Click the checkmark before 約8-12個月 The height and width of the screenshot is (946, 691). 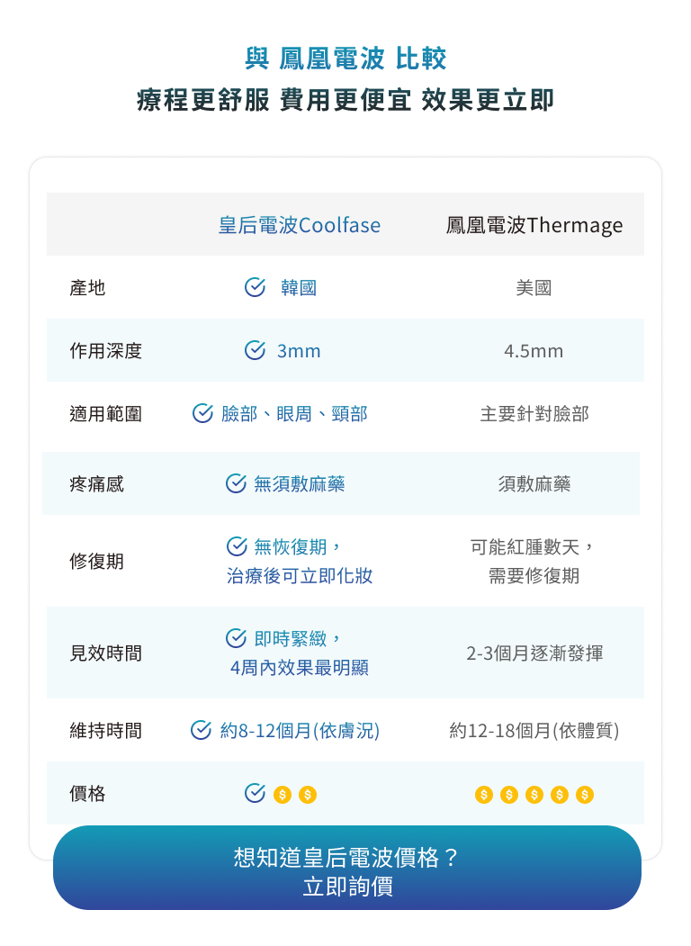tap(202, 730)
